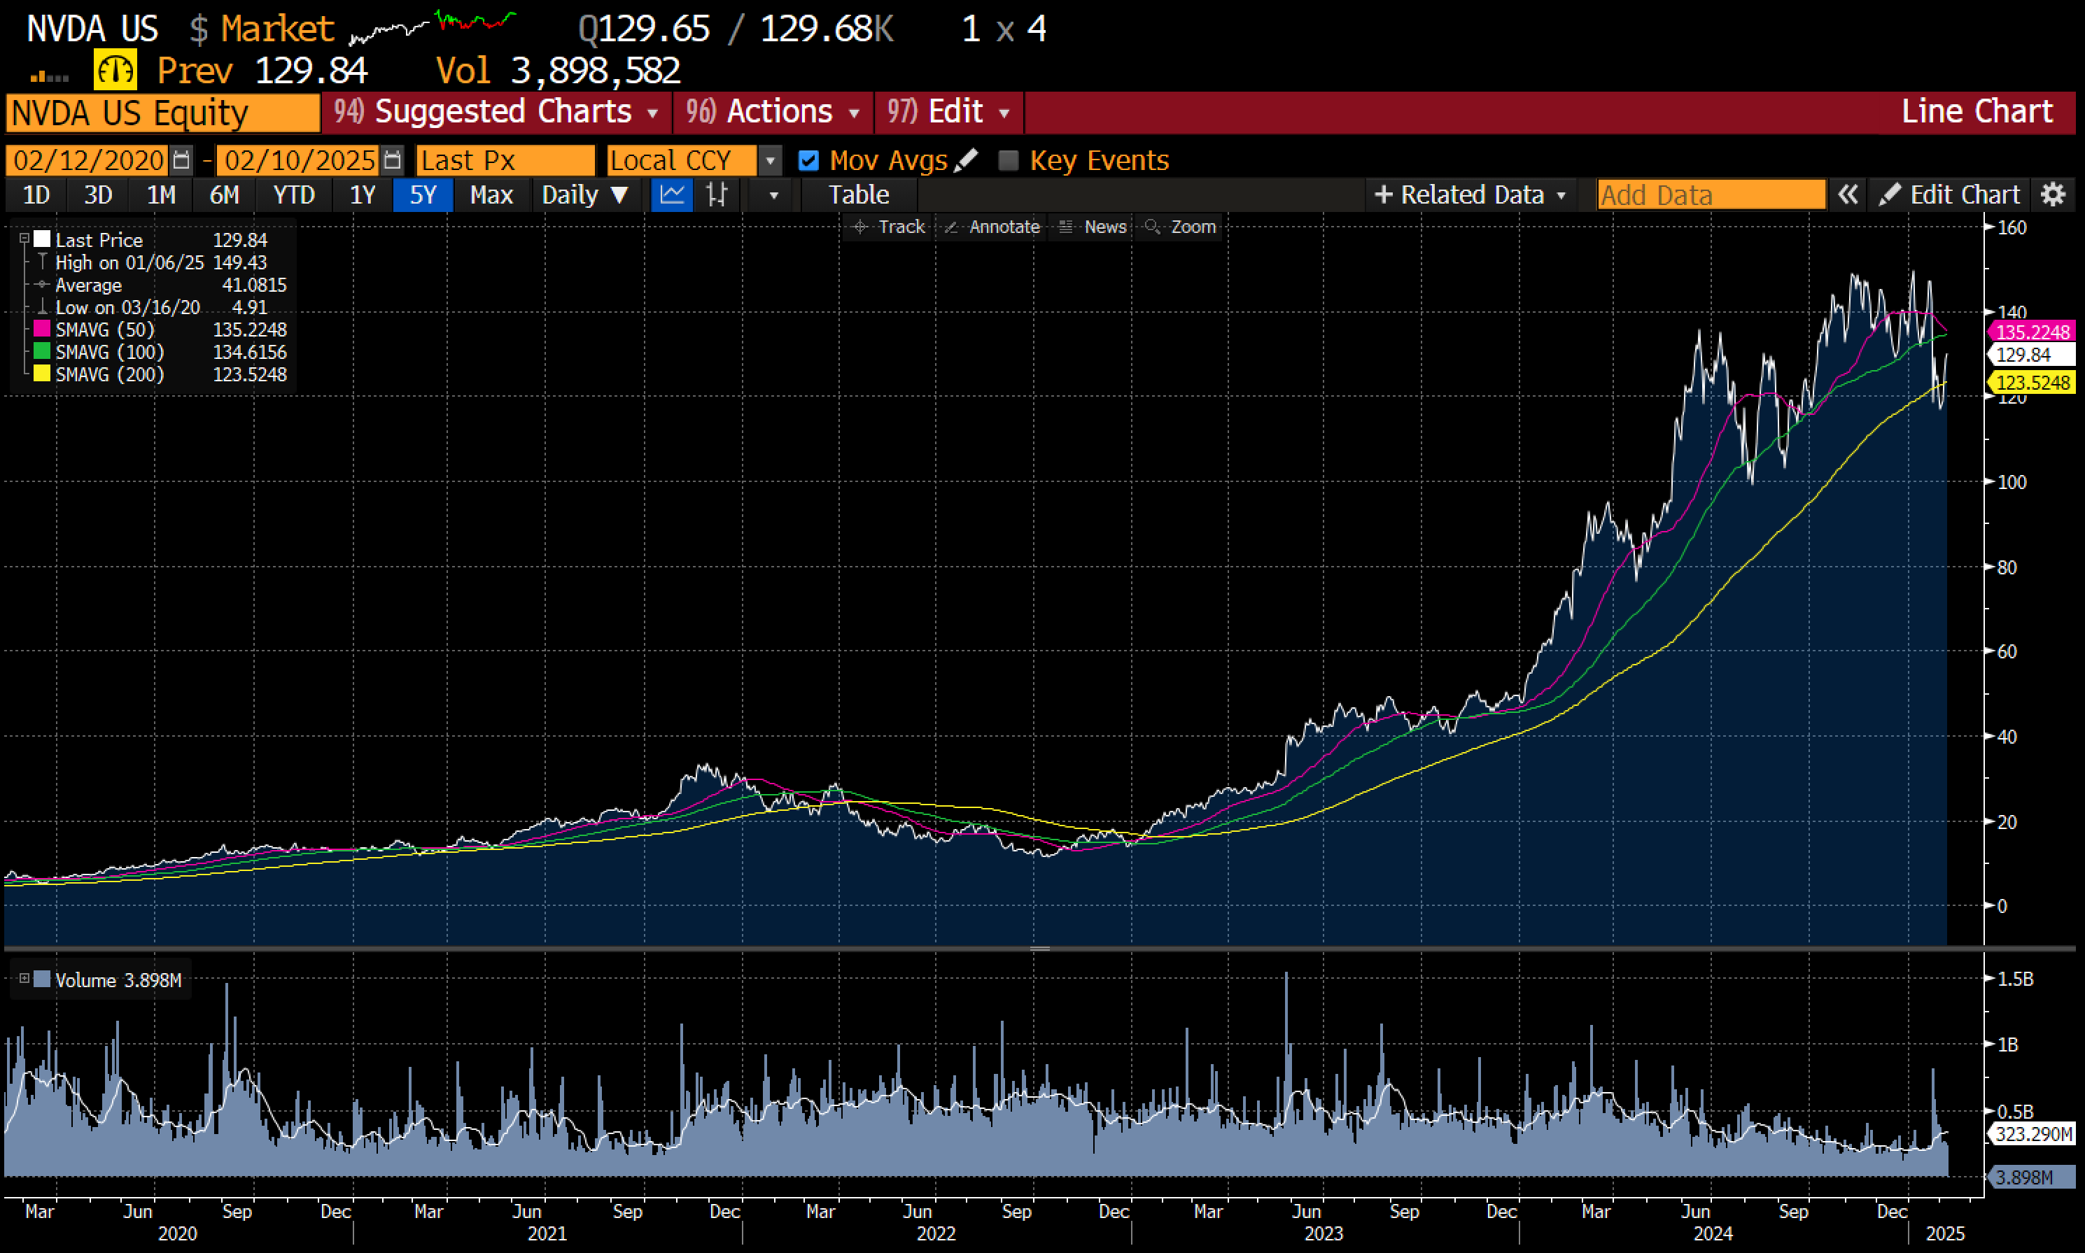The height and width of the screenshot is (1253, 2085).
Task: Click the start date field 02/12/2020
Action: point(87,160)
